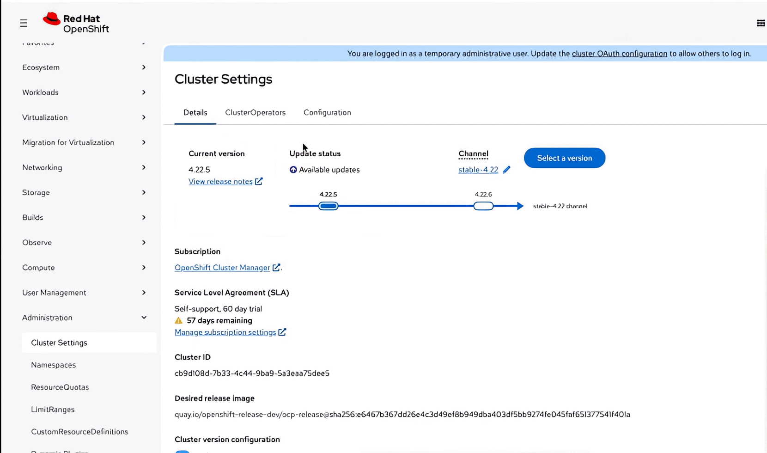The image size is (767, 453).
Task: Collapse the Administration nav section
Action: coord(84,318)
